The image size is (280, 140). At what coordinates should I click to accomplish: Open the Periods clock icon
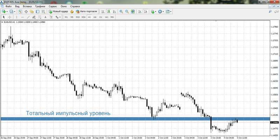(160, 12)
